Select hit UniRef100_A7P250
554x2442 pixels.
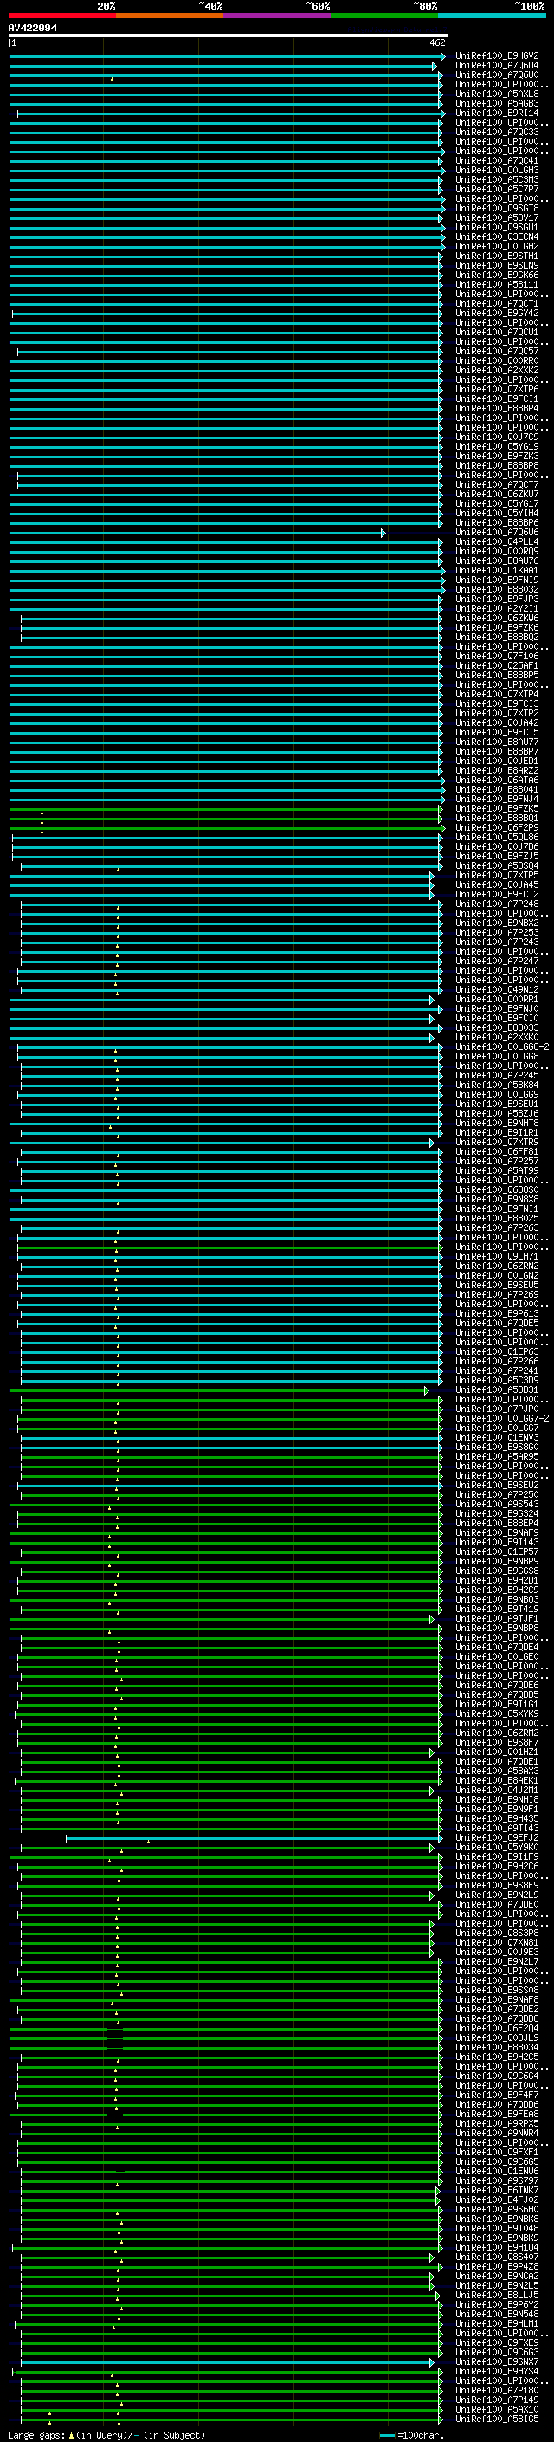click(x=497, y=1495)
